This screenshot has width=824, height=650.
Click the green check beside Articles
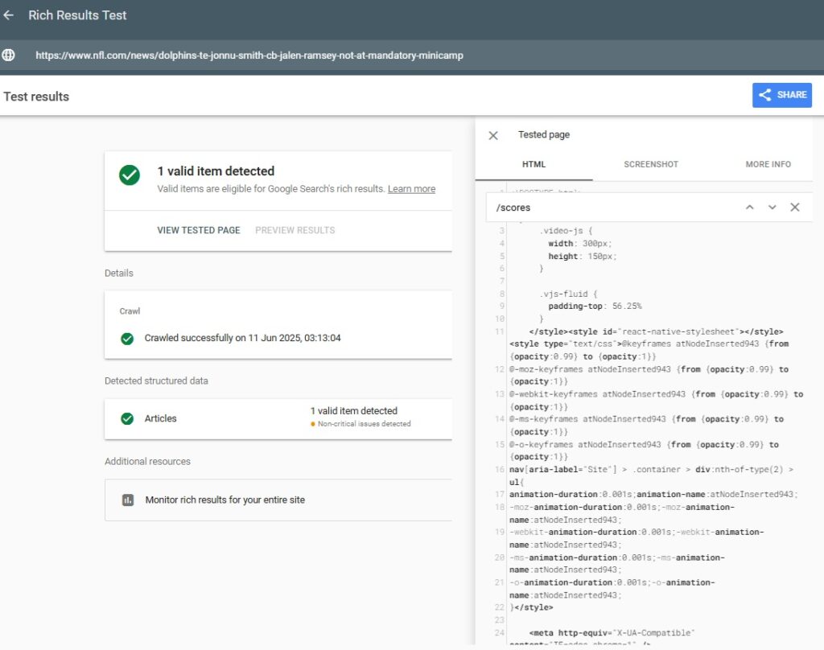127,419
